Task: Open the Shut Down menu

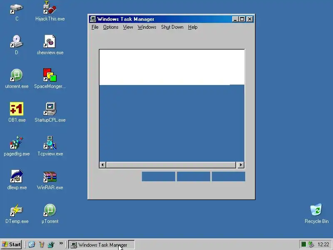Action: coord(172,27)
